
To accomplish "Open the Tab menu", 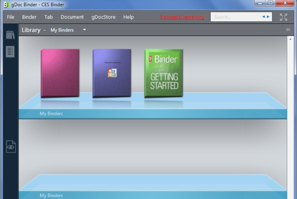I will (49, 17).
